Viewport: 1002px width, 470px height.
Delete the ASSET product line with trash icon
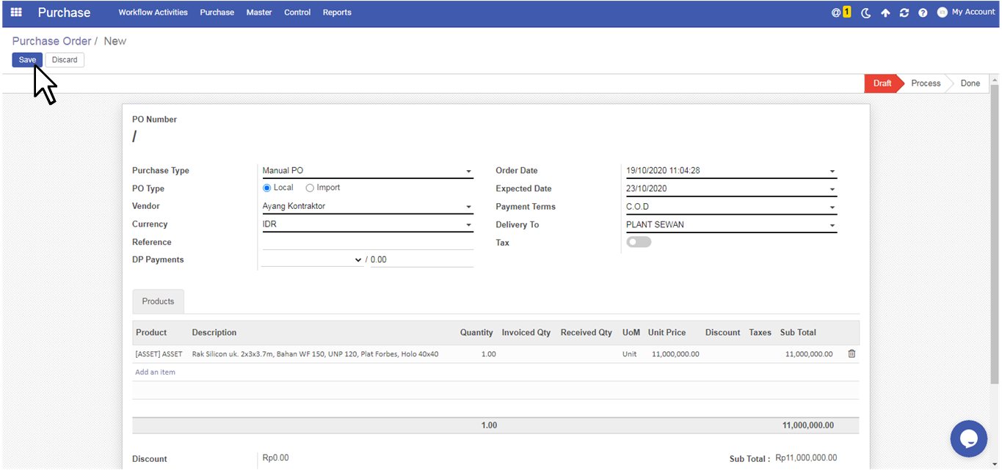(852, 354)
